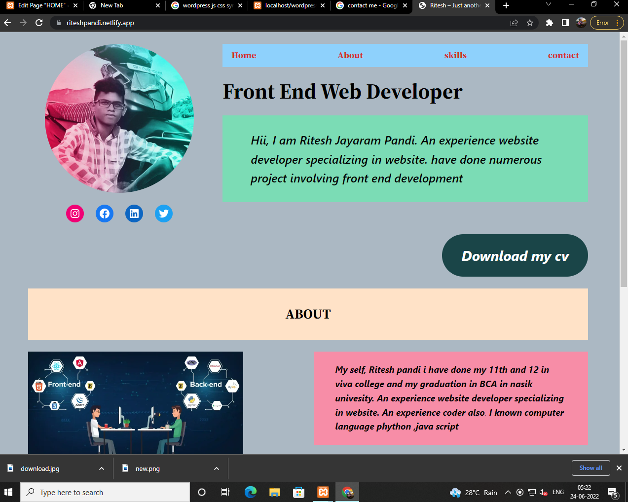Image resolution: width=628 pixels, height=502 pixels.
Task: Open the Twitter social icon
Action: tap(164, 214)
